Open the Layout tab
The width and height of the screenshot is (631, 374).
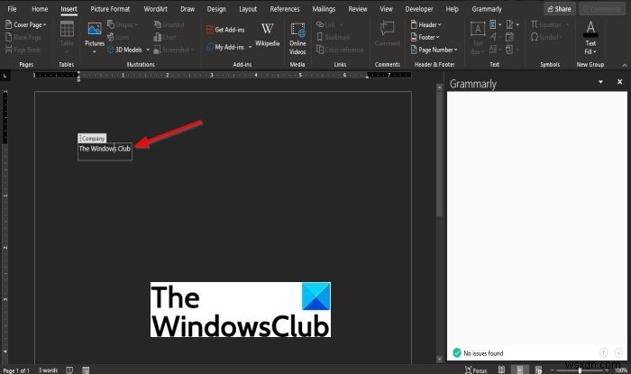coord(248,9)
